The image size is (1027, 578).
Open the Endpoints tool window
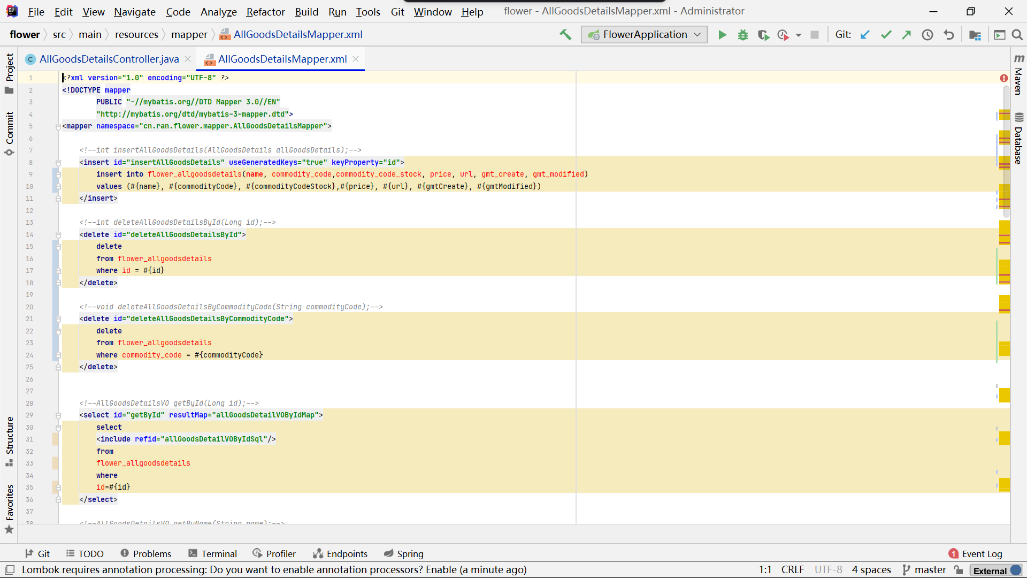pos(341,554)
